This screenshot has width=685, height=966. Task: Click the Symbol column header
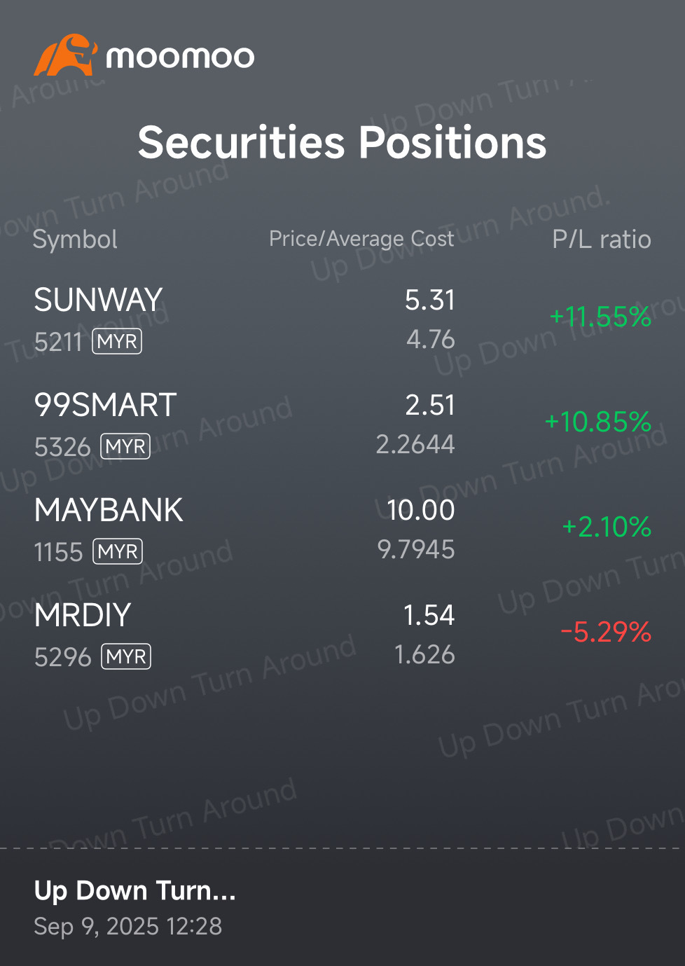(75, 240)
